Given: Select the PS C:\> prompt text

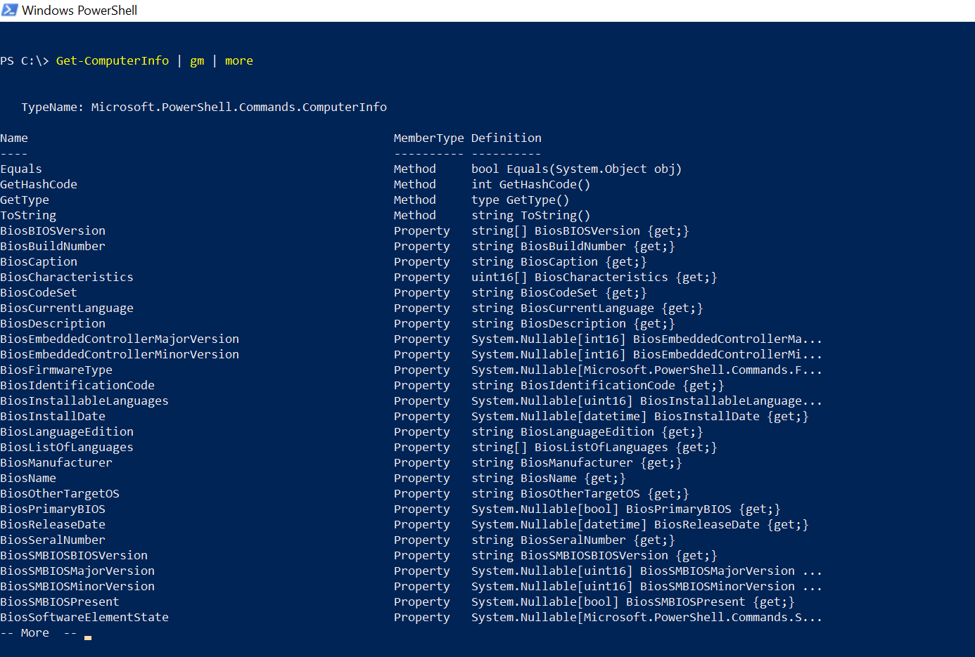Looking at the screenshot, I should point(25,60).
